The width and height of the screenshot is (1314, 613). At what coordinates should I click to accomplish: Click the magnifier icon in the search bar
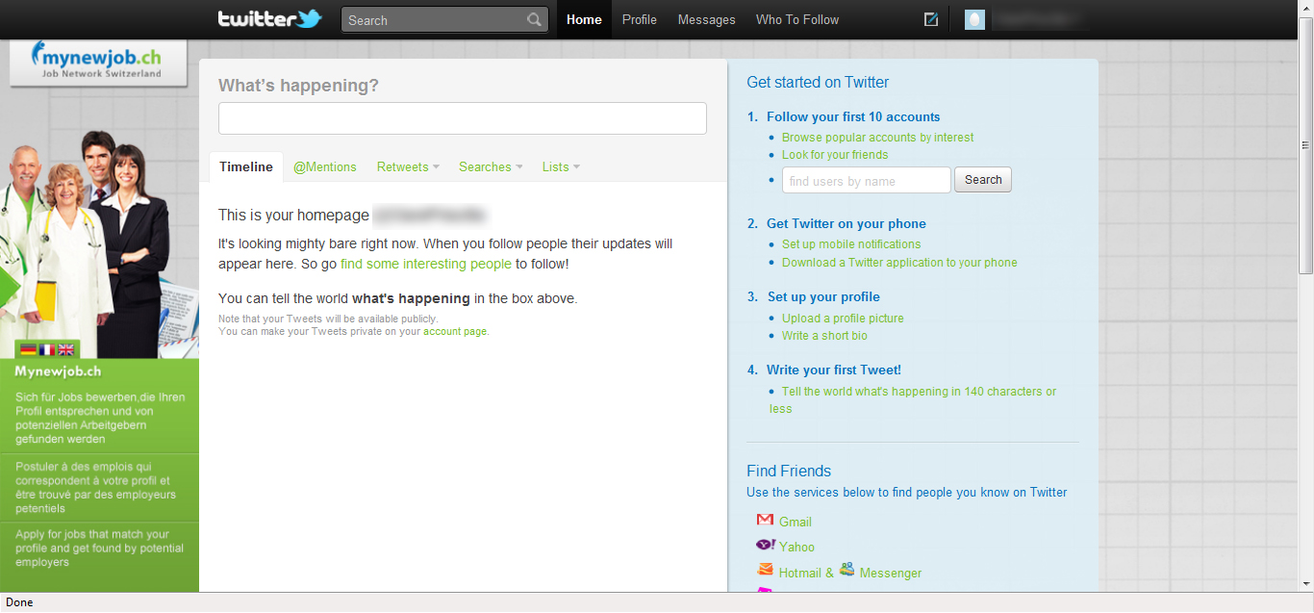pos(534,18)
